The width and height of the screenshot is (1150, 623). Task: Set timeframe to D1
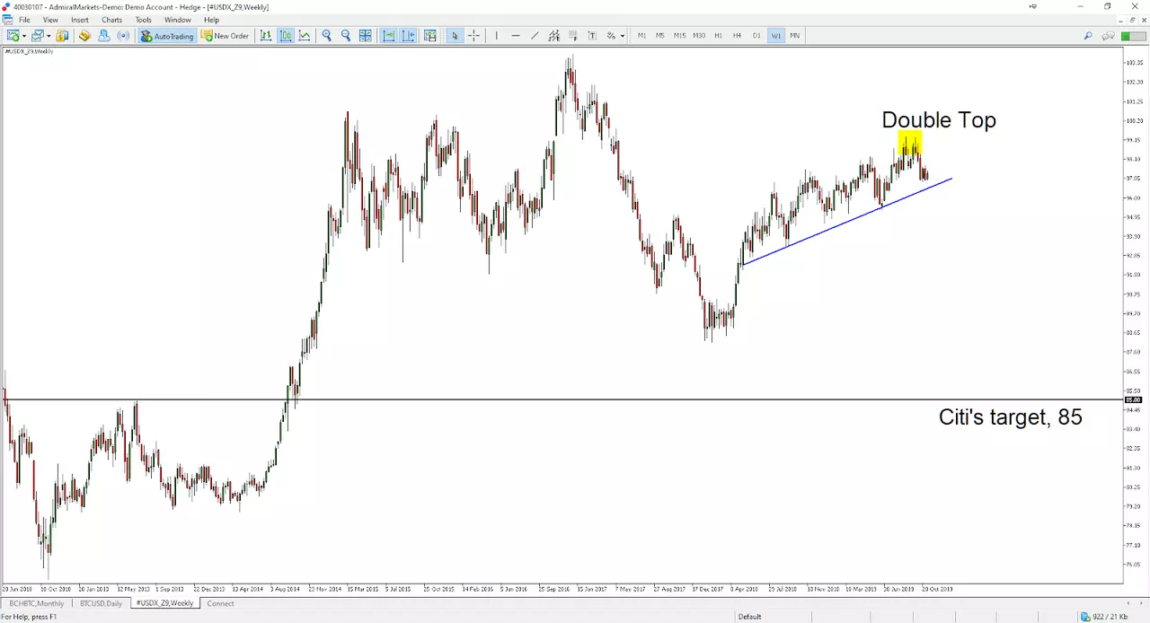coord(756,36)
